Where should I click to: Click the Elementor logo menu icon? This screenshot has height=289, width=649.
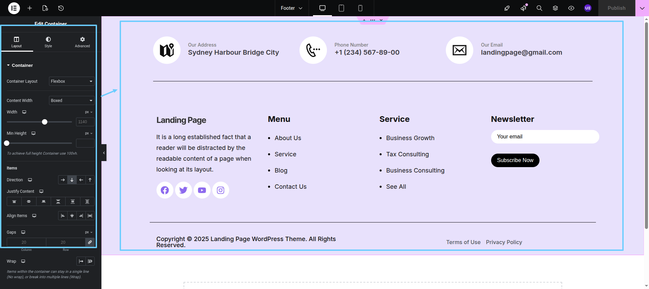pos(14,8)
